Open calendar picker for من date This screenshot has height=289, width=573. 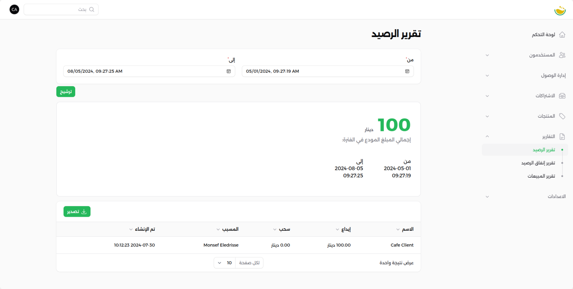pyautogui.click(x=407, y=71)
